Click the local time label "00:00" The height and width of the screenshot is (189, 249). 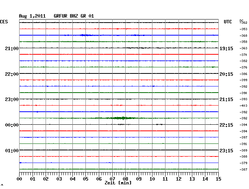click(12, 125)
